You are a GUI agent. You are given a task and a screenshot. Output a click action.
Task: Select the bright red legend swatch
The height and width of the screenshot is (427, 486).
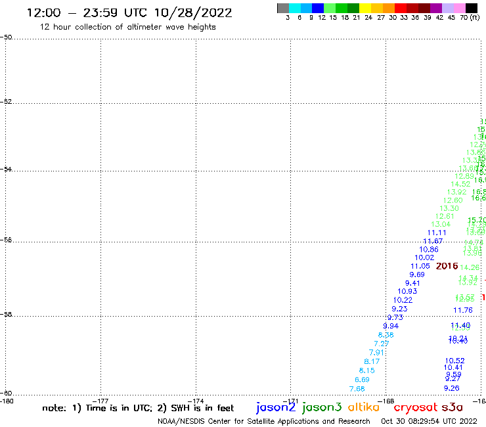coord(400,9)
